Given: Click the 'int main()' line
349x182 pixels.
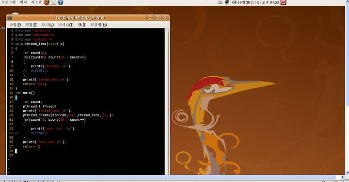Looking at the screenshot, I should click(x=25, y=93).
